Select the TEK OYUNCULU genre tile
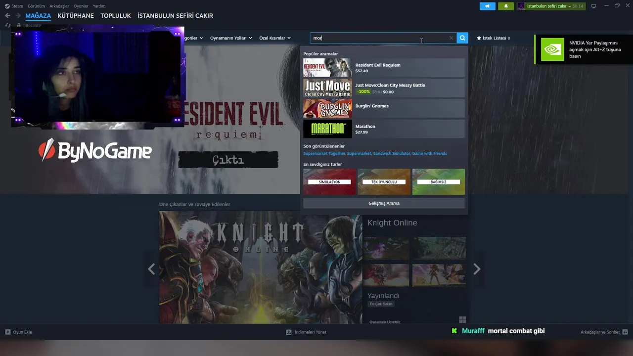The width and height of the screenshot is (633, 356). coord(384,181)
